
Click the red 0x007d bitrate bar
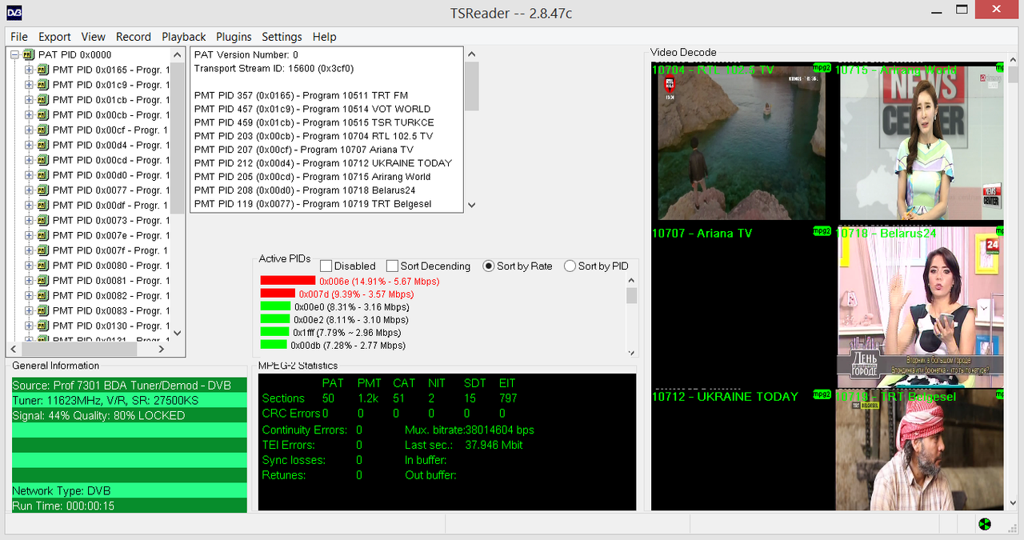coord(278,294)
